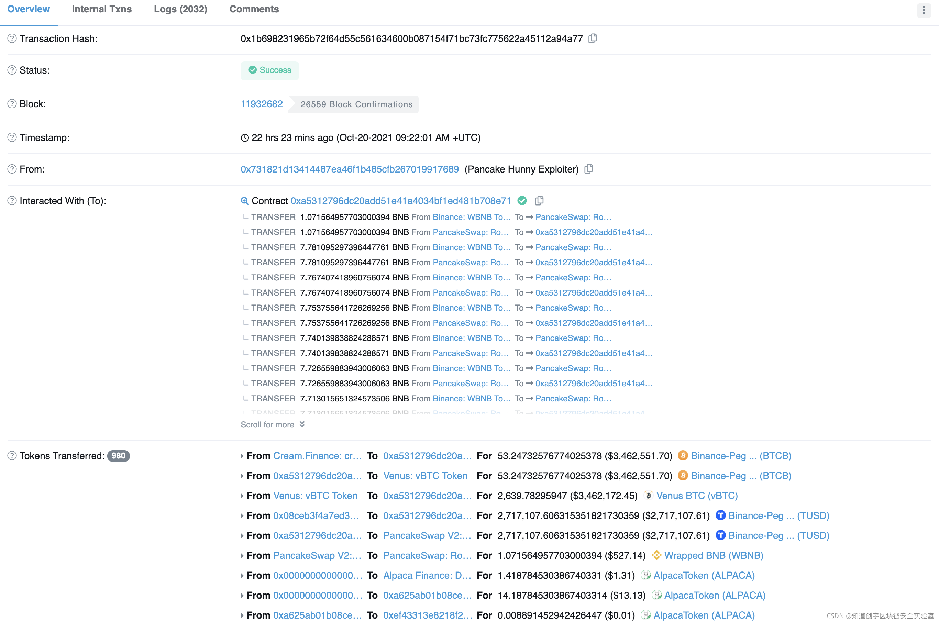Click Scroll for more chevron
This screenshot has height=622, width=939.
pos(302,424)
